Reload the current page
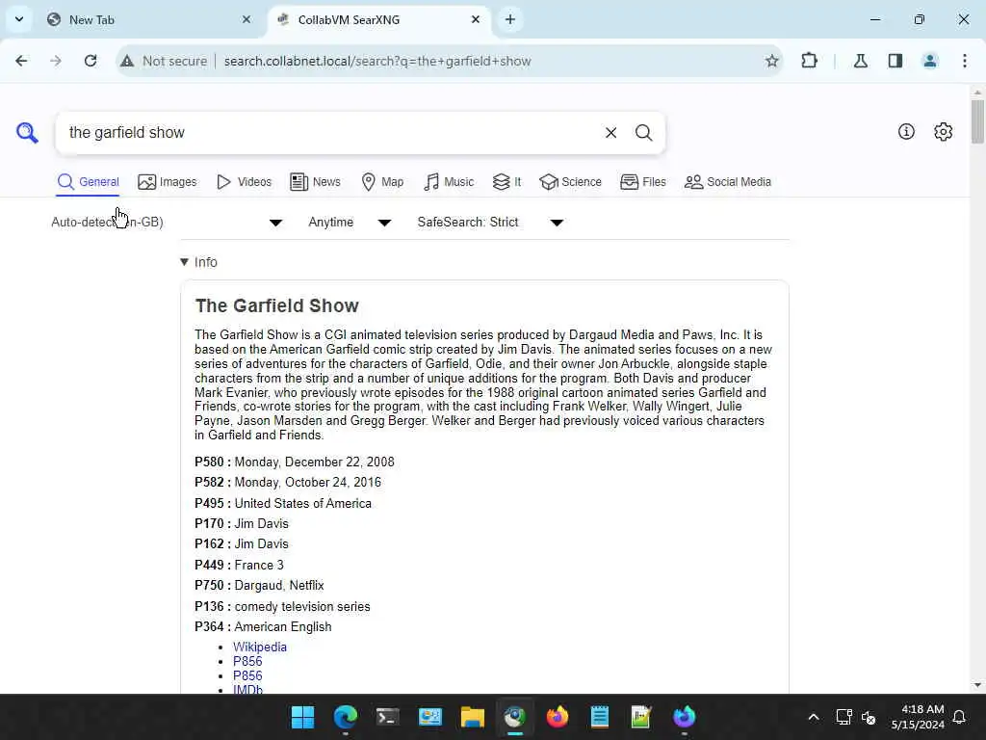The width and height of the screenshot is (986, 740). click(x=91, y=61)
